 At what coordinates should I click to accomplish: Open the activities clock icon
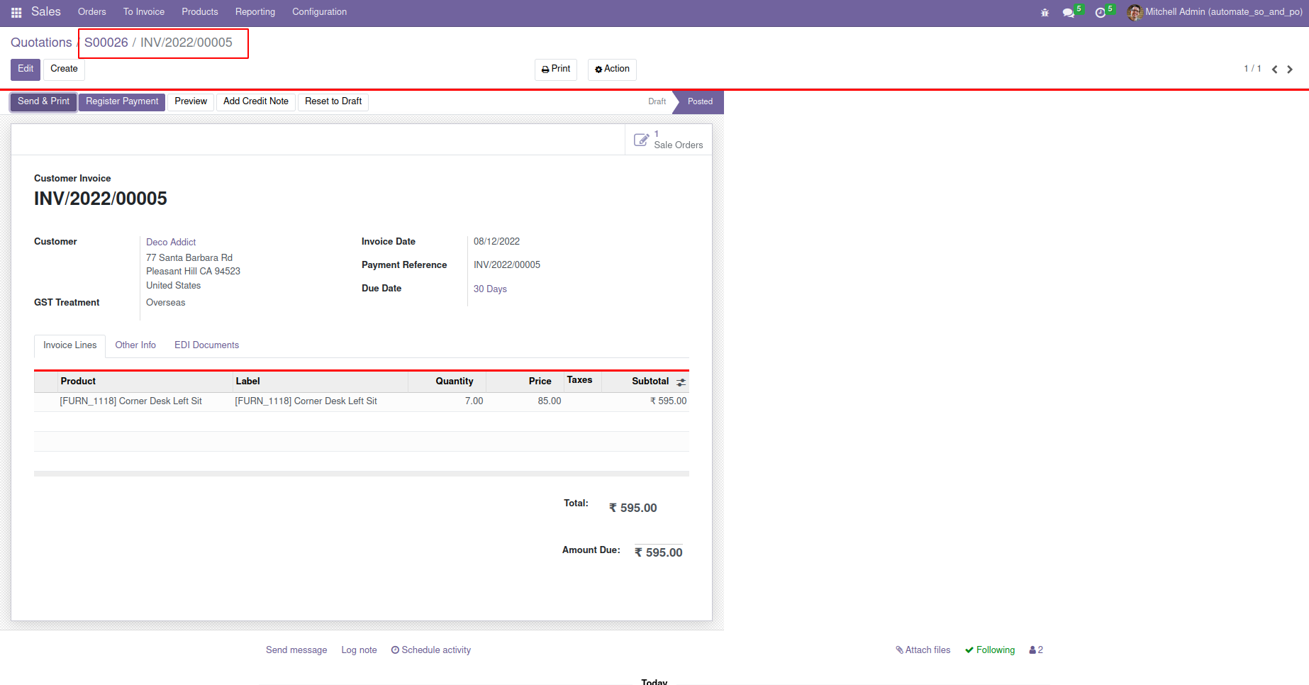click(x=1101, y=12)
